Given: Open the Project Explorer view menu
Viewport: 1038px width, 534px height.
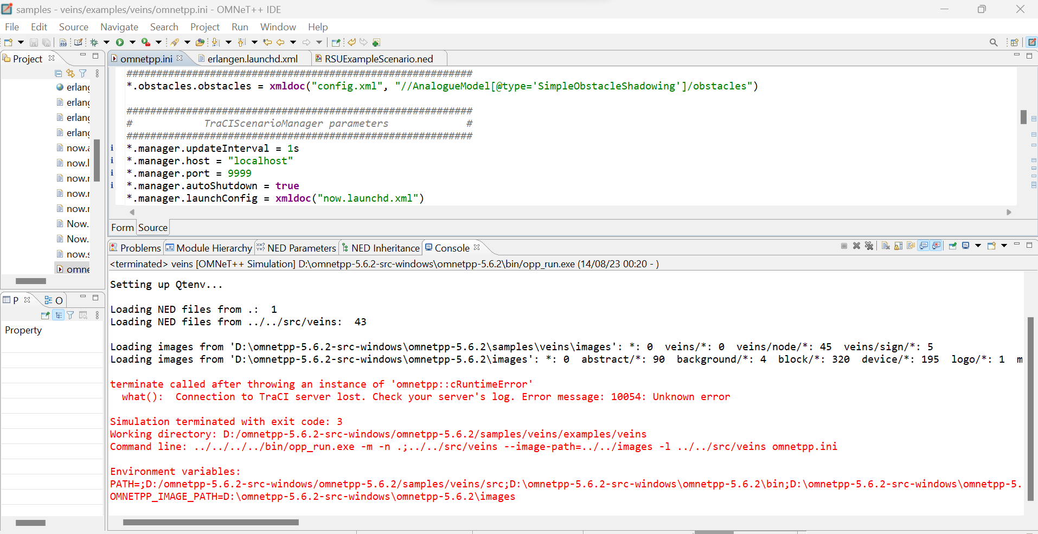Looking at the screenshot, I should (x=97, y=73).
